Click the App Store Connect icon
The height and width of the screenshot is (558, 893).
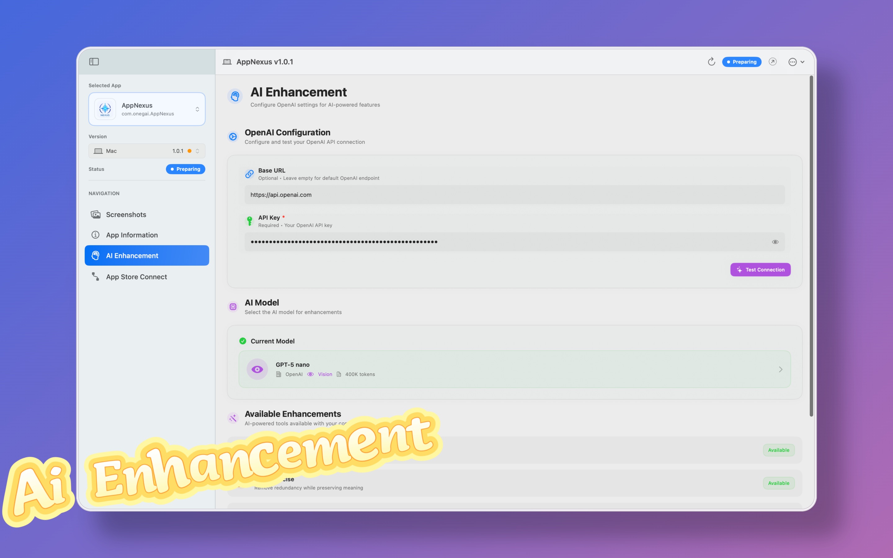tap(96, 277)
